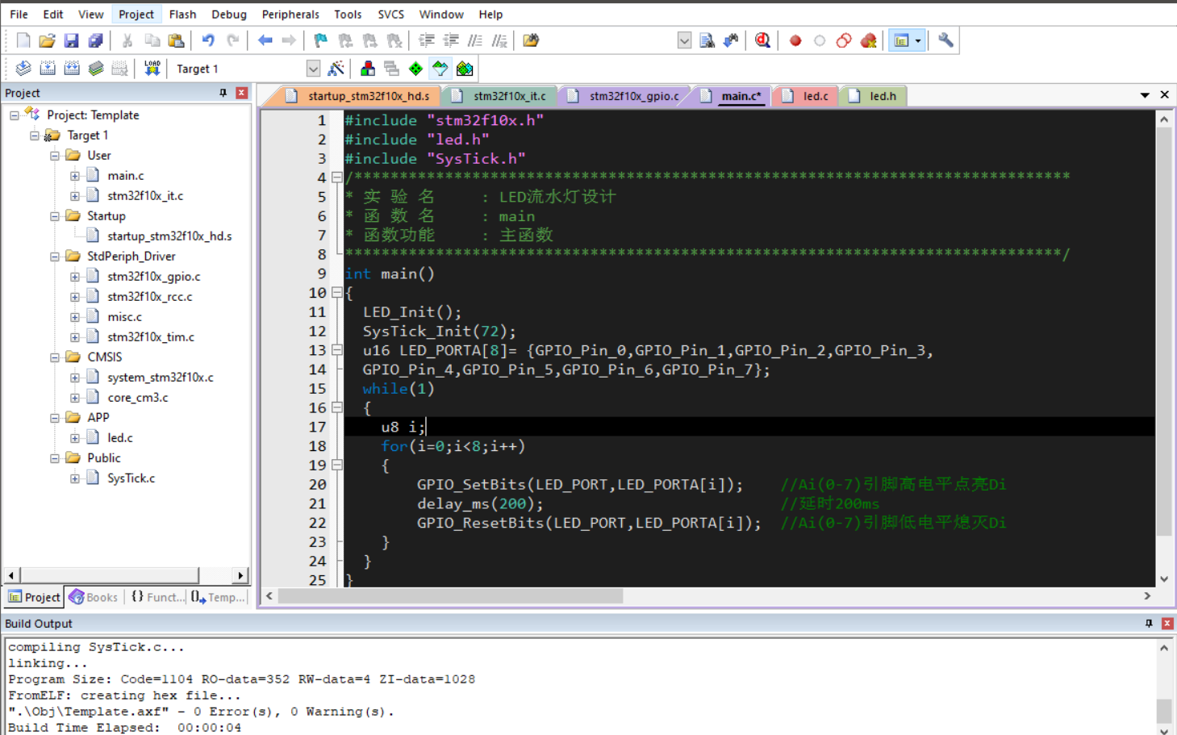Collapse the CMSIS group
The image size is (1177, 735).
[x=55, y=357]
